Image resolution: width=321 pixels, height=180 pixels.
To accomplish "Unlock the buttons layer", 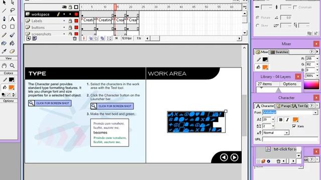I will [x=70, y=27].
